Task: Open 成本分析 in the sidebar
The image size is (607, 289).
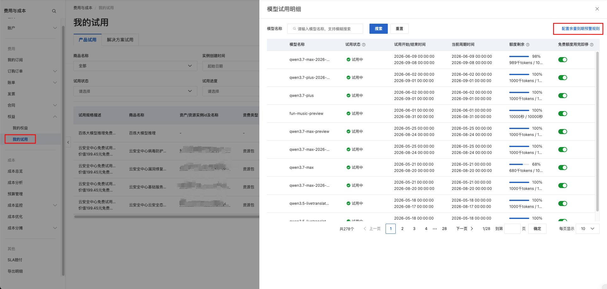Action: pyautogui.click(x=15, y=183)
